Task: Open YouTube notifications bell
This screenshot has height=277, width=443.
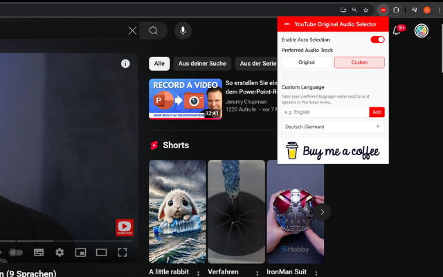Action: [x=397, y=30]
